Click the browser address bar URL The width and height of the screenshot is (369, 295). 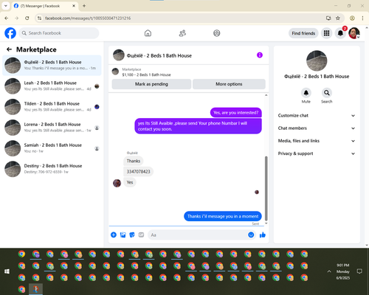pos(88,18)
